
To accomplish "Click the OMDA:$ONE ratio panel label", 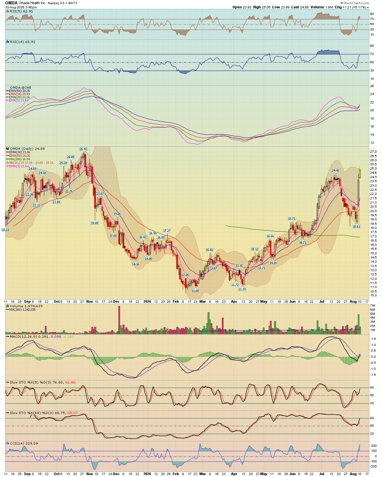I will [21, 87].
